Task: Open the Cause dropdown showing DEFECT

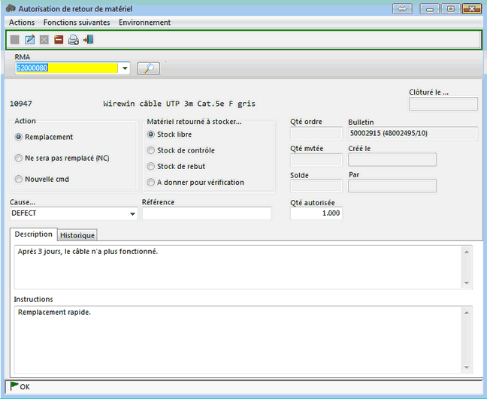Action: click(x=133, y=214)
